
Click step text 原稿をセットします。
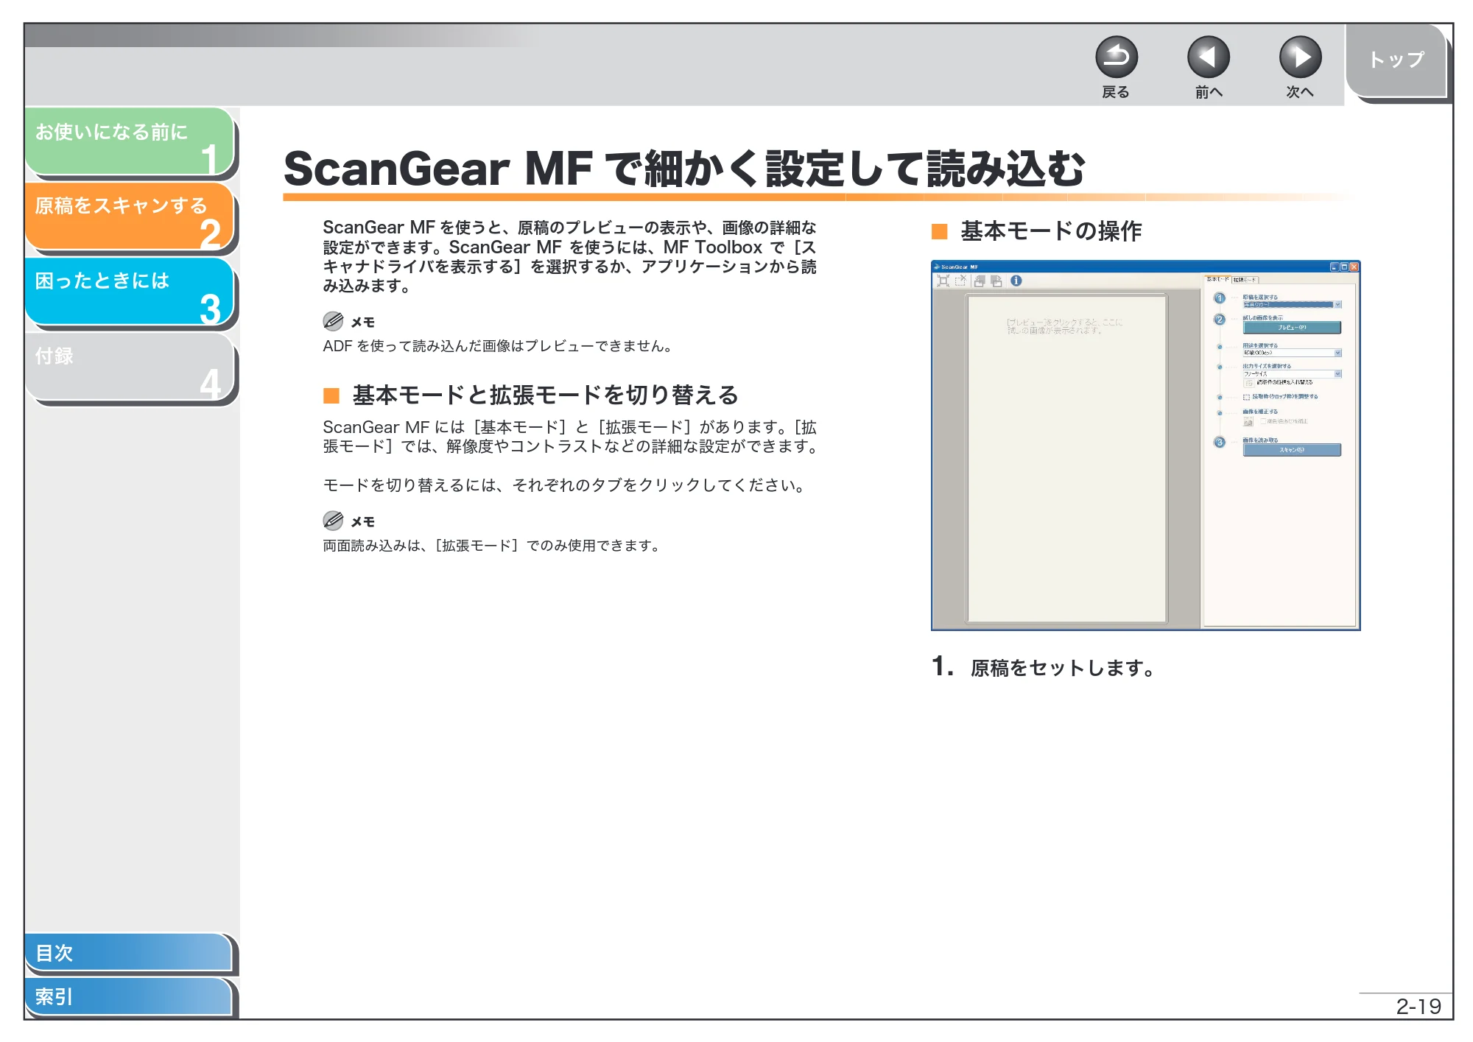1063,668
